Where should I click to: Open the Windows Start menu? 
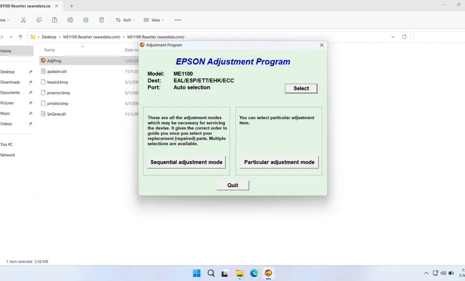196,273
